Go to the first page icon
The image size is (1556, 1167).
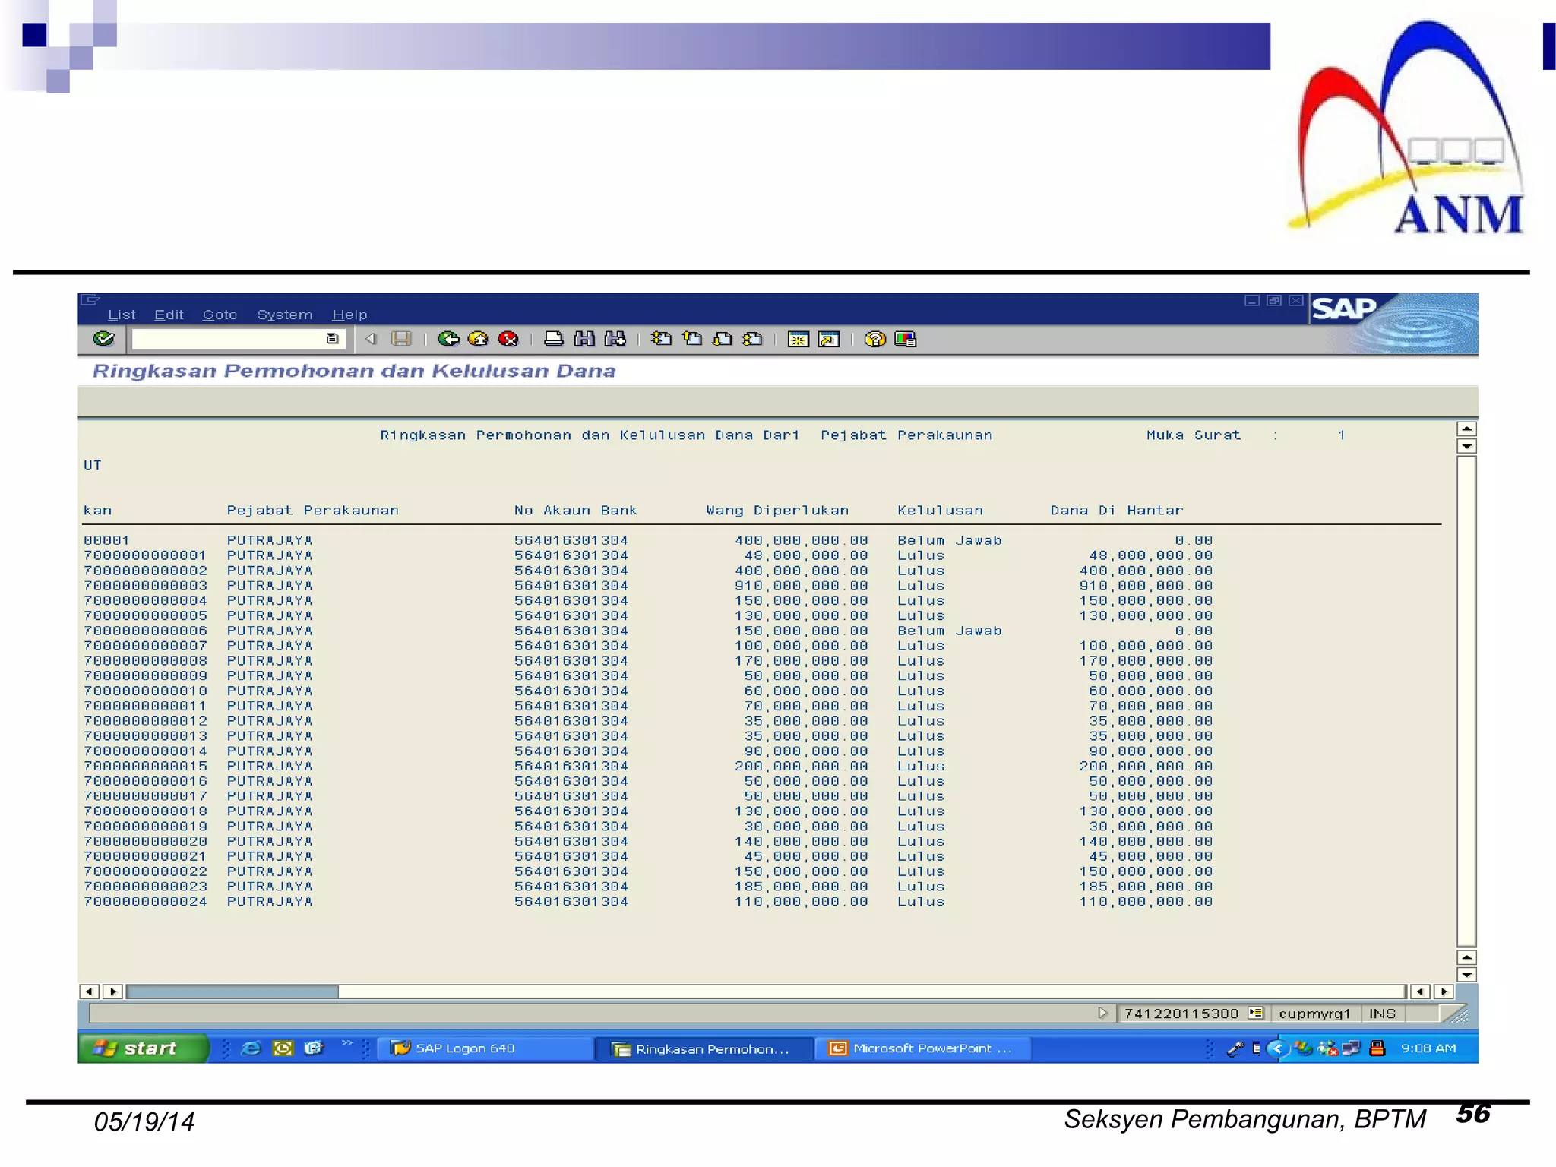pos(661,339)
